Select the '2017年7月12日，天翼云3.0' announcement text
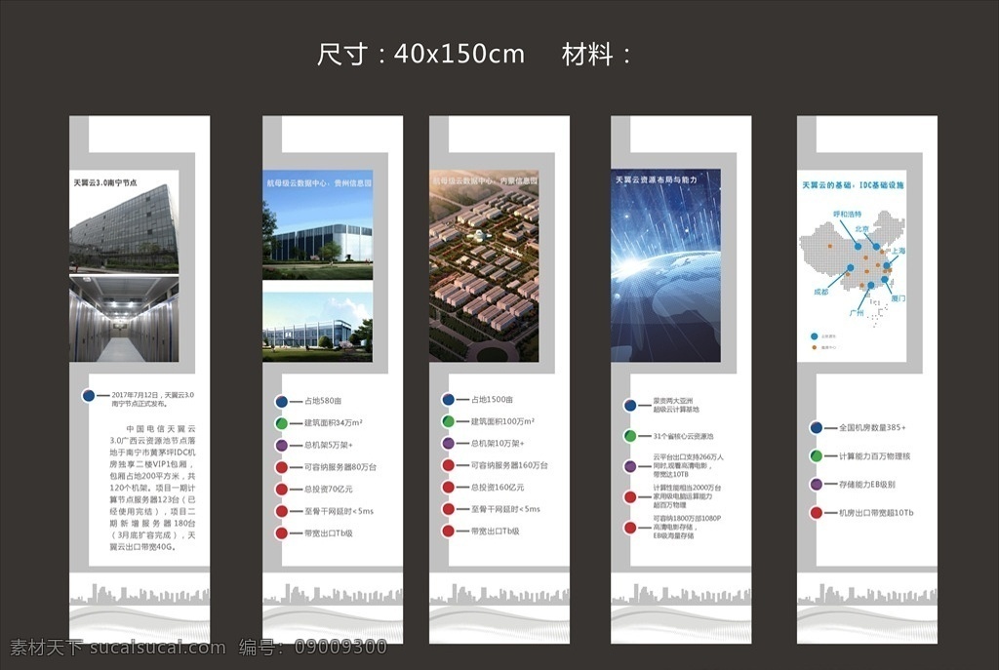Viewport: 999px width, 670px height. (152, 399)
